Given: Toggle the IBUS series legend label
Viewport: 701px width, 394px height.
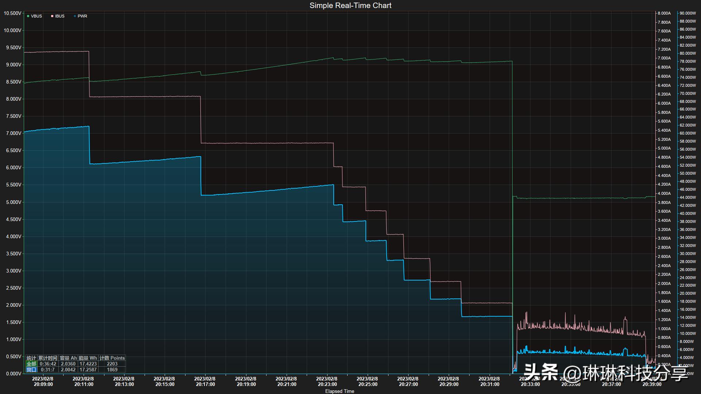Looking at the screenshot, I should [60, 16].
